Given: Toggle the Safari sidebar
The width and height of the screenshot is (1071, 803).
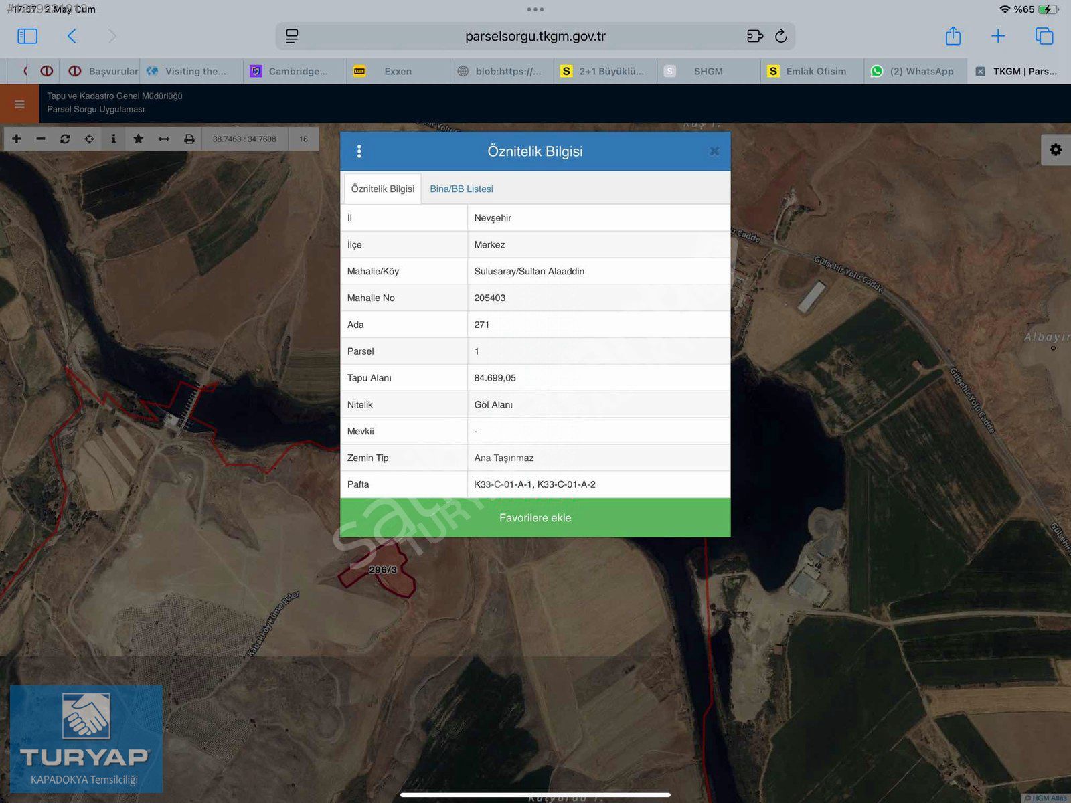Looking at the screenshot, I should (x=27, y=36).
